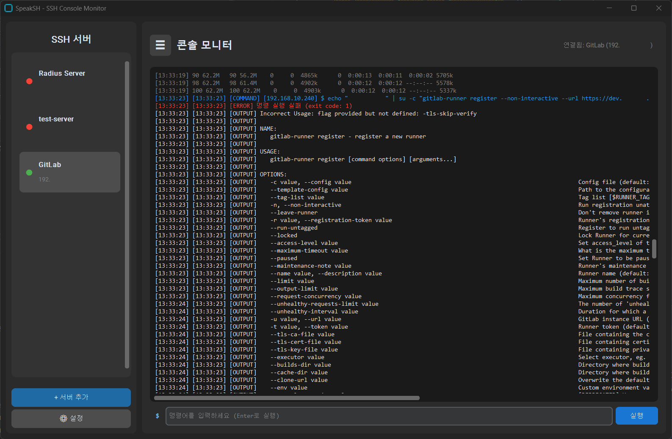Open settings with the 설정 button
The height and width of the screenshot is (439, 672).
pos(71,418)
